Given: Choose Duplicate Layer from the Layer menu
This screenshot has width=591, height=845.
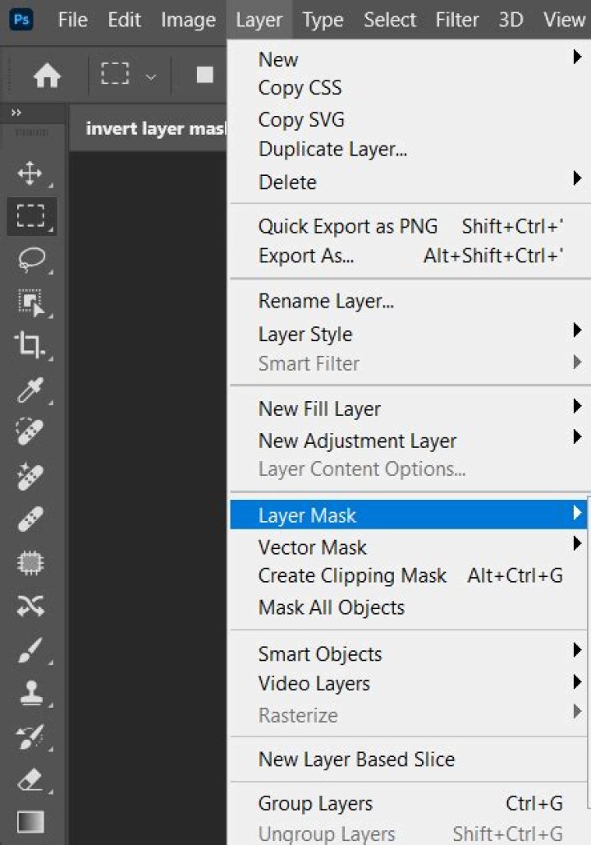Looking at the screenshot, I should tap(332, 150).
